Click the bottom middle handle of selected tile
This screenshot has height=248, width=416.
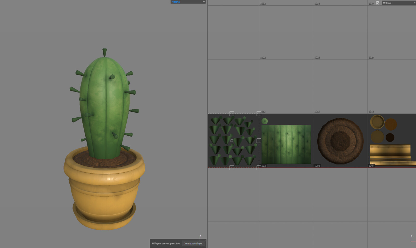point(232,168)
